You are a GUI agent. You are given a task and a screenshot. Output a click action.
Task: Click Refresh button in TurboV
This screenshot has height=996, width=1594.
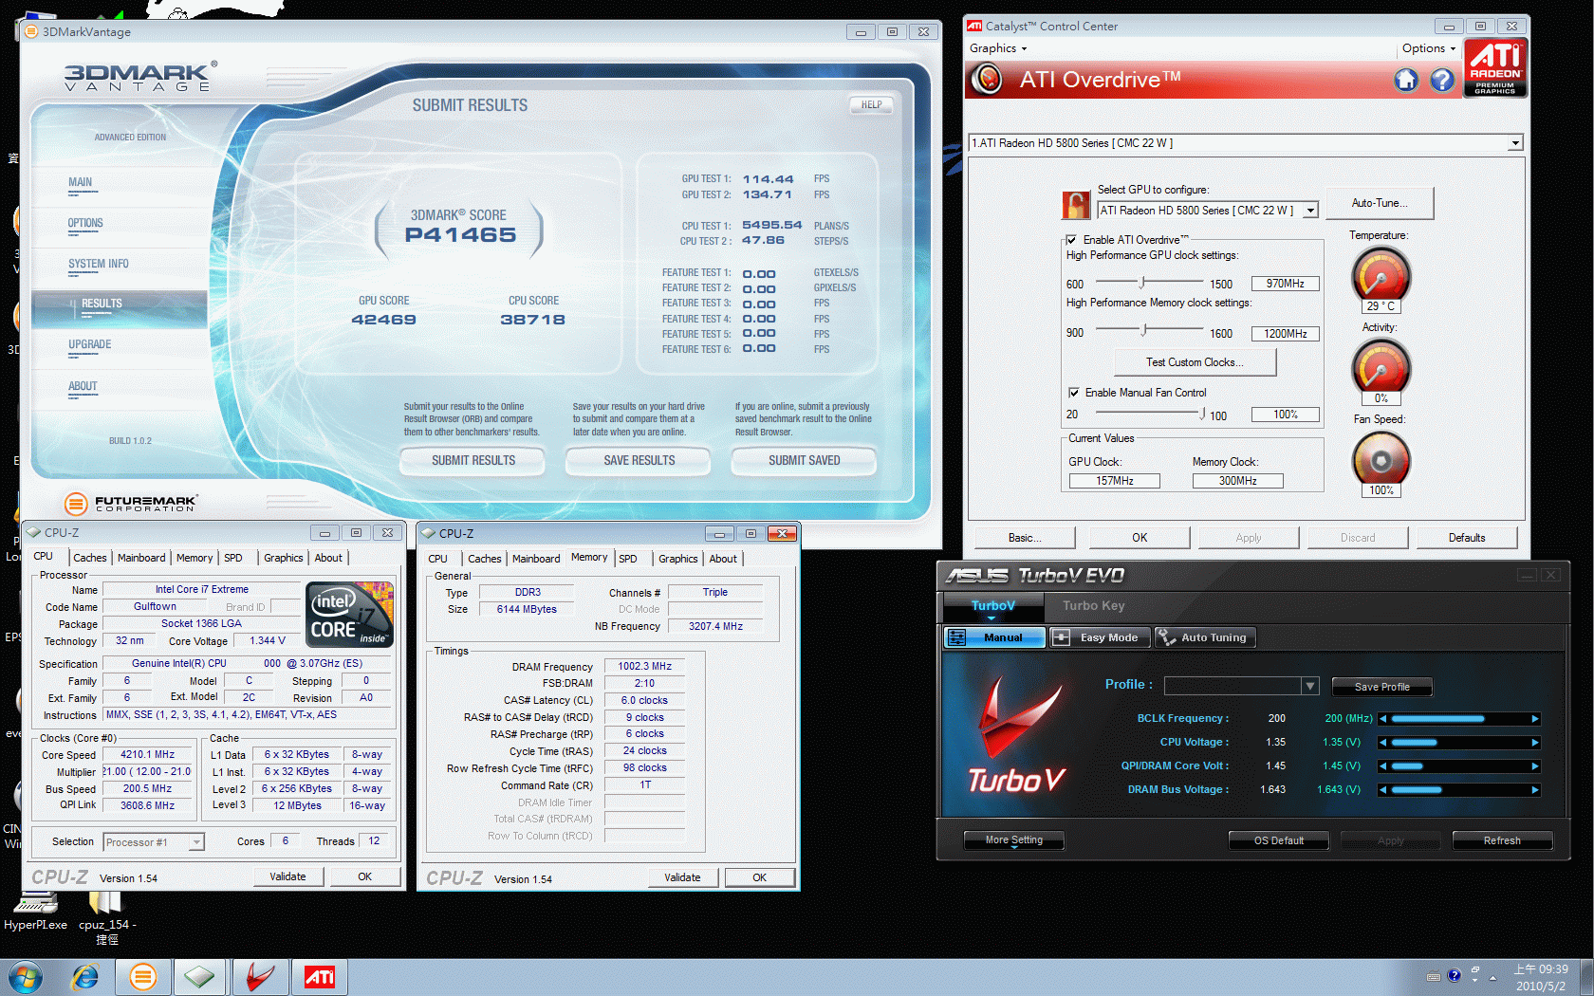pos(1502,840)
